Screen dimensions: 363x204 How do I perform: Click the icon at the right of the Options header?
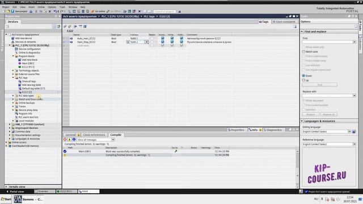[356, 27]
